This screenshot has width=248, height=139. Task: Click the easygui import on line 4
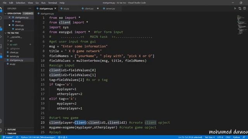tap(65, 32)
